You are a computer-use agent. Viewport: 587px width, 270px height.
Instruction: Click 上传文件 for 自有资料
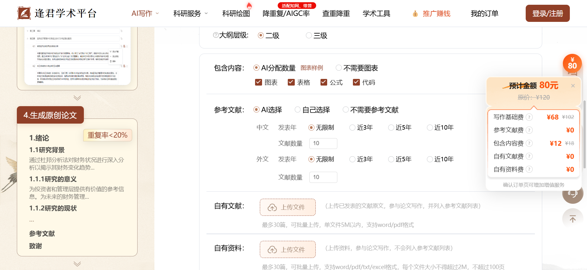288,249
